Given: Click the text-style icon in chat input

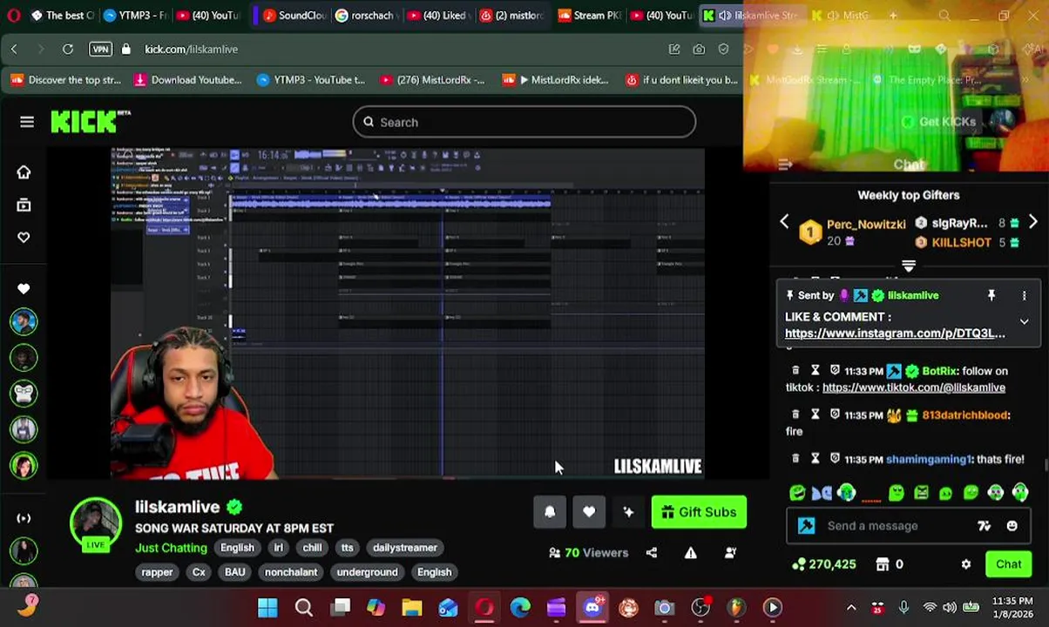Looking at the screenshot, I should (984, 526).
